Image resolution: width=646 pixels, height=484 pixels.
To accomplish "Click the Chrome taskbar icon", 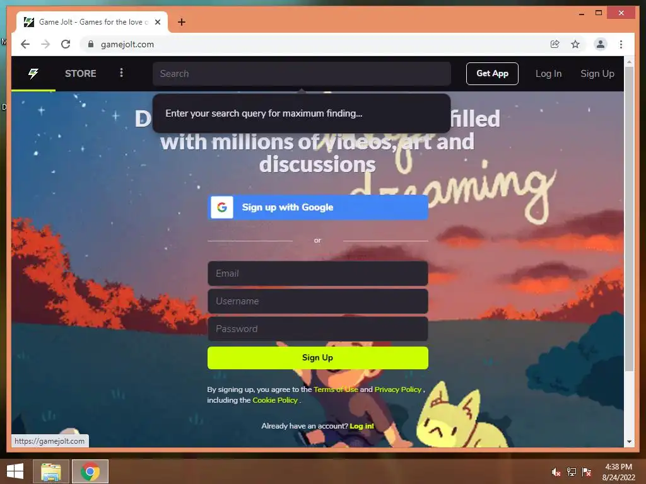I will click(x=90, y=471).
